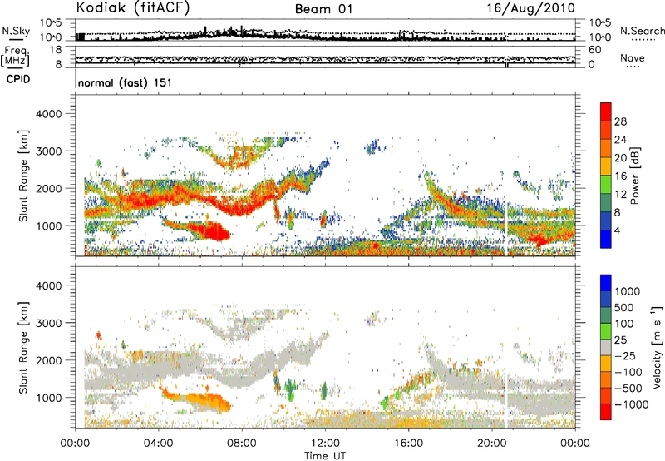This screenshot has width=665, height=461.
Task: Click the "-500" label on Velocity colorbar
Action: point(628,389)
